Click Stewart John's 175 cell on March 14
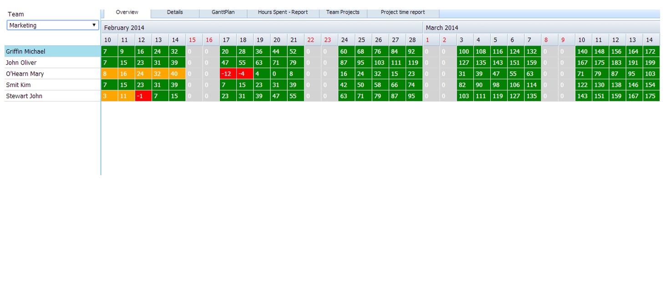Image resolution: width=666 pixels, height=308 pixels. (651, 96)
